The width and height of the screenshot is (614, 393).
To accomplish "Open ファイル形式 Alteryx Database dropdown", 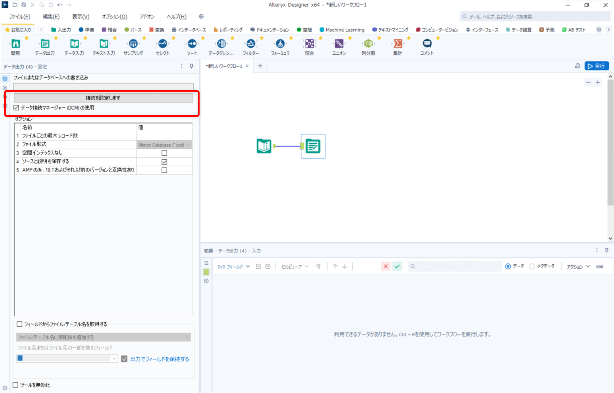I will (164, 145).
